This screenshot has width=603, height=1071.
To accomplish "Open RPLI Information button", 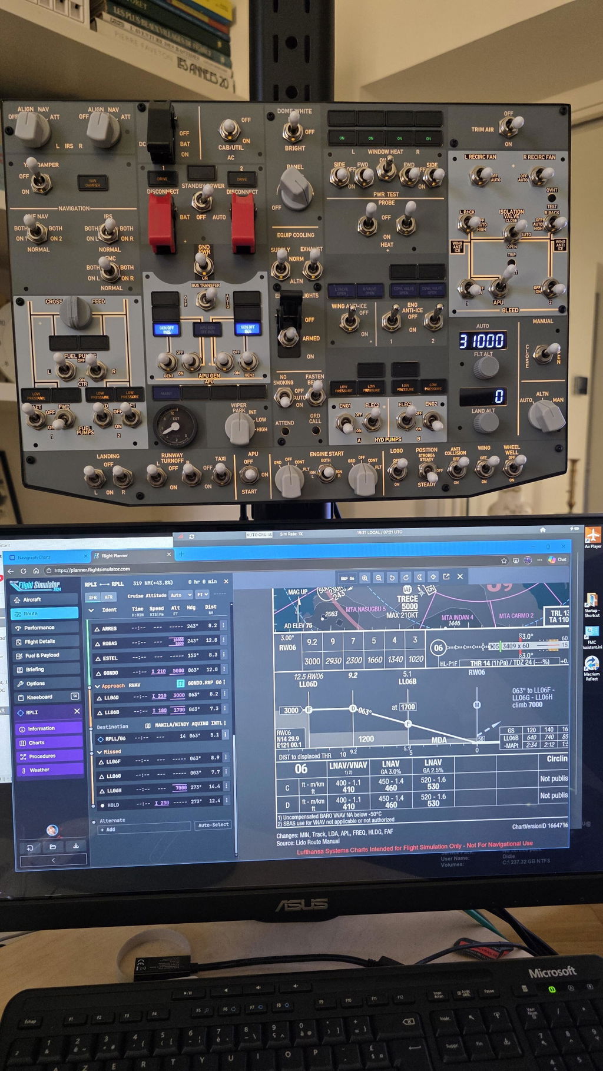I will point(49,728).
